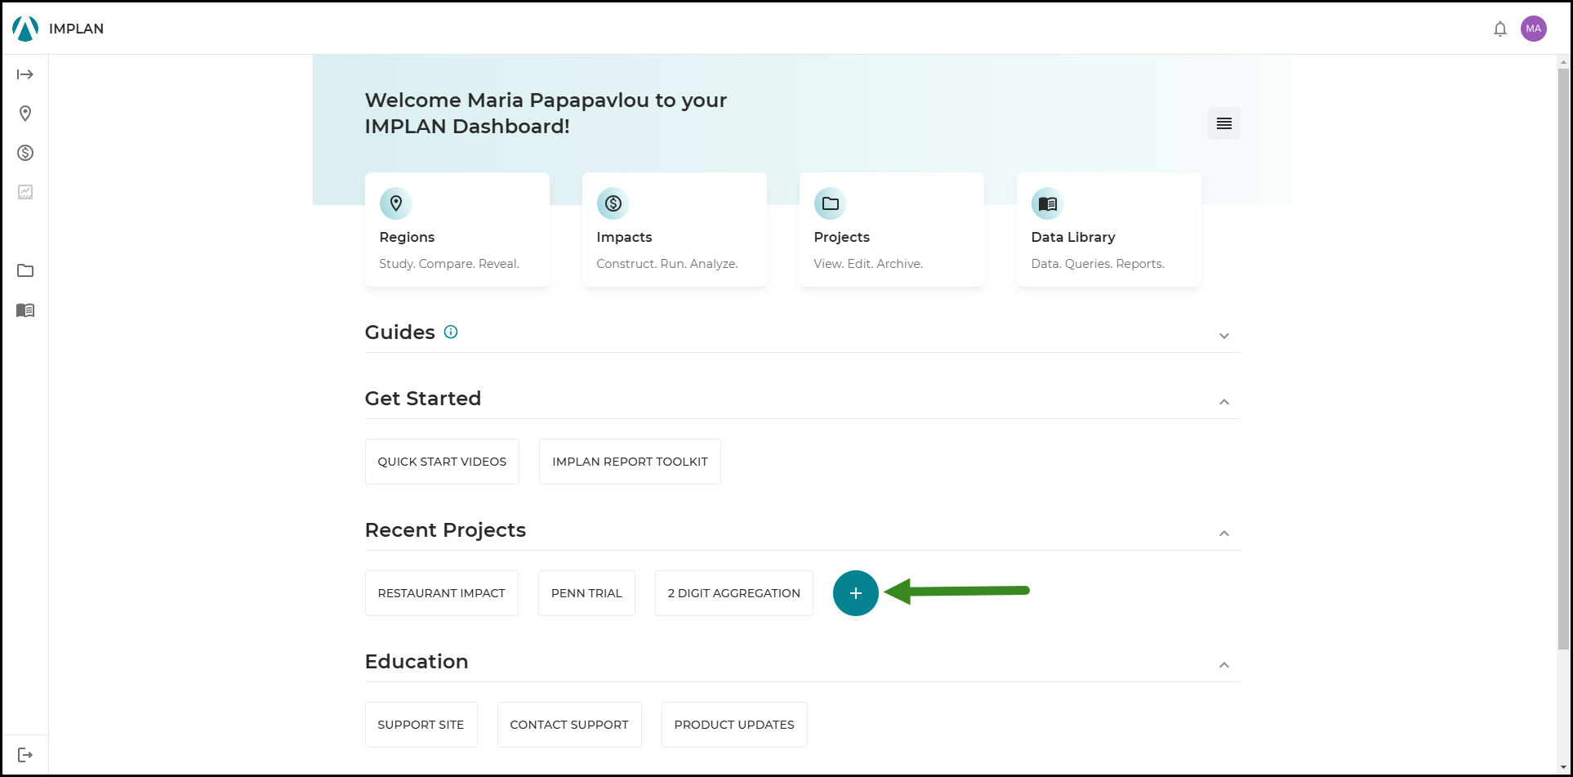
Task: Open Projects folder icon in sidebar
Action: pos(25,270)
